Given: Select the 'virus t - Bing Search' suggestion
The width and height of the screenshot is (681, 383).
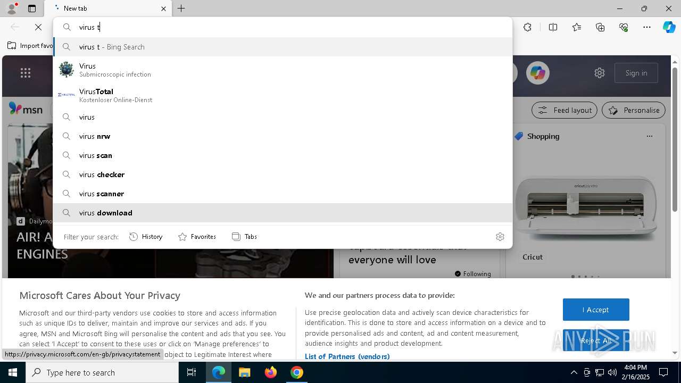Looking at the screenshot, I should pos(283,47).
